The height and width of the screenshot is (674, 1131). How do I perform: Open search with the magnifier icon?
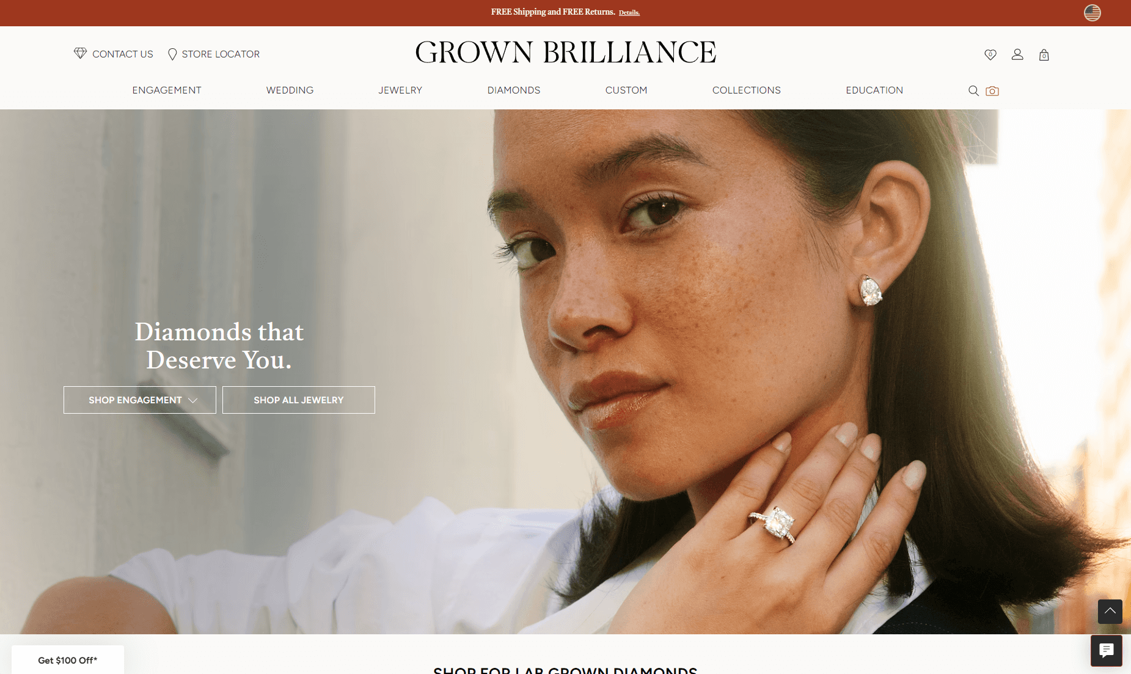[x=973, y=90]
